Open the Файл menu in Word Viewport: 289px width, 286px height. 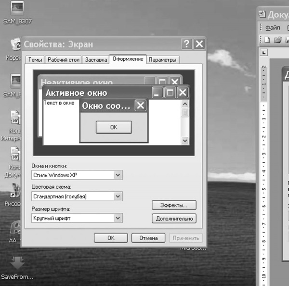click(273, 28)
